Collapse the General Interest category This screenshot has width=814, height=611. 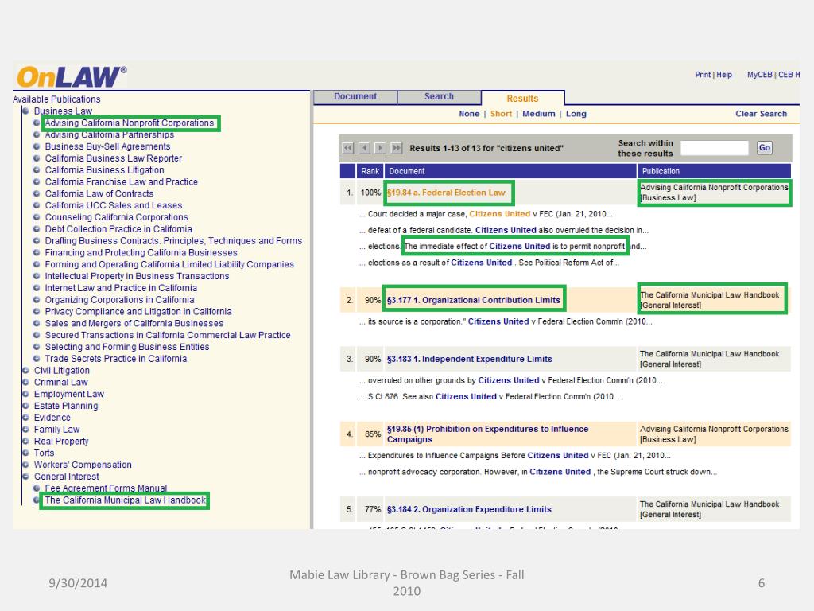(25, 477)
